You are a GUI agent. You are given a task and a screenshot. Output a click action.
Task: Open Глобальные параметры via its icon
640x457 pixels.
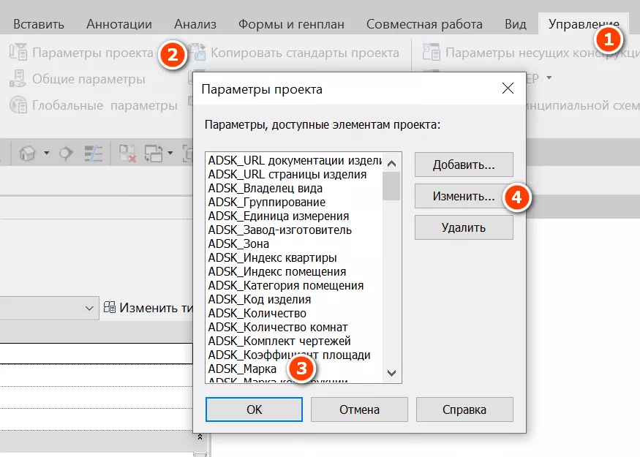point(18,105)
